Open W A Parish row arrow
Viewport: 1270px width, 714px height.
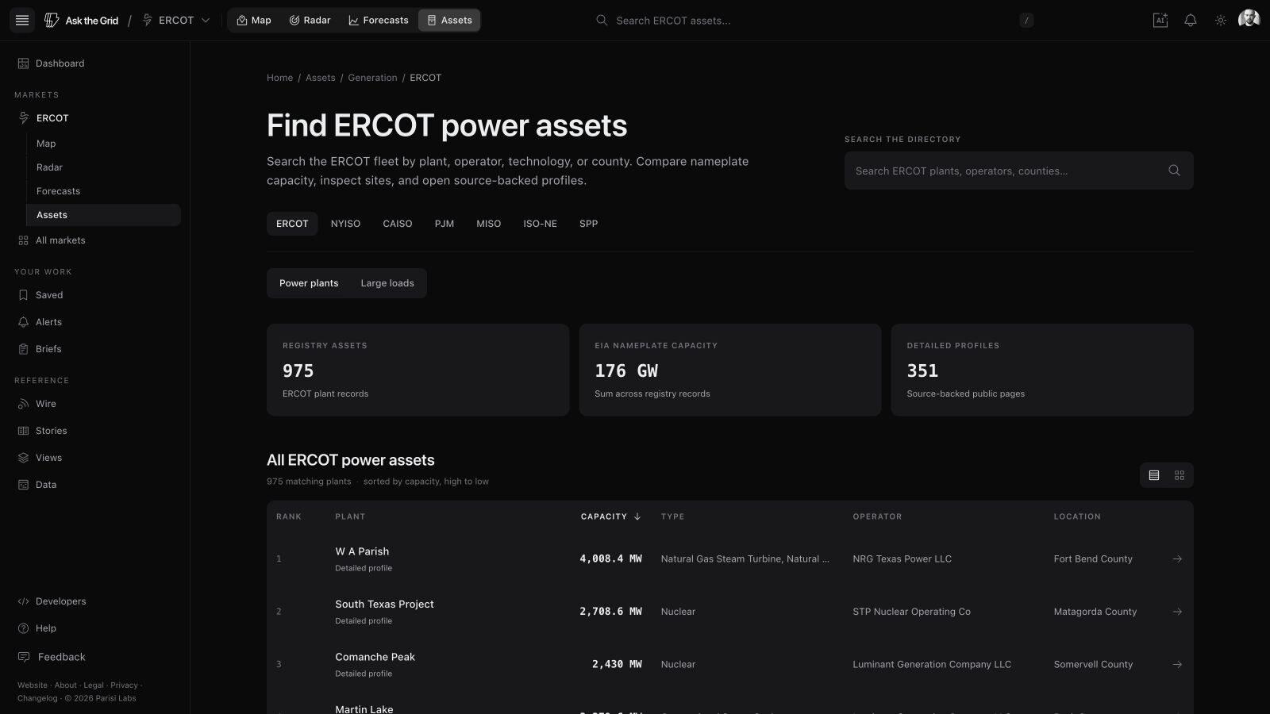(1177, 559)
